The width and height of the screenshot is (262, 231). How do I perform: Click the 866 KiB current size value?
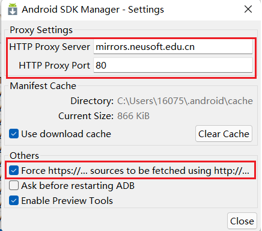(x=133, y=116)
